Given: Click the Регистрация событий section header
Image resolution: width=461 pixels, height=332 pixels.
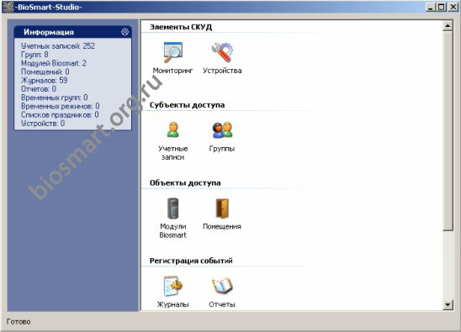Looking at the screenshot, I should tap(191, 261).
